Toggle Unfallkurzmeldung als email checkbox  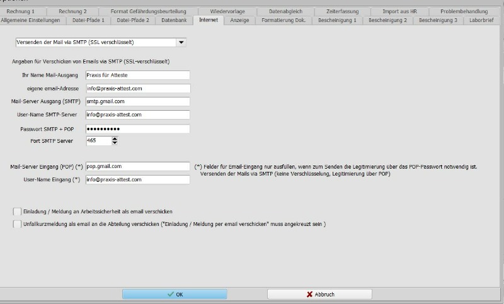pyautogui.click(x=17, y=224)
